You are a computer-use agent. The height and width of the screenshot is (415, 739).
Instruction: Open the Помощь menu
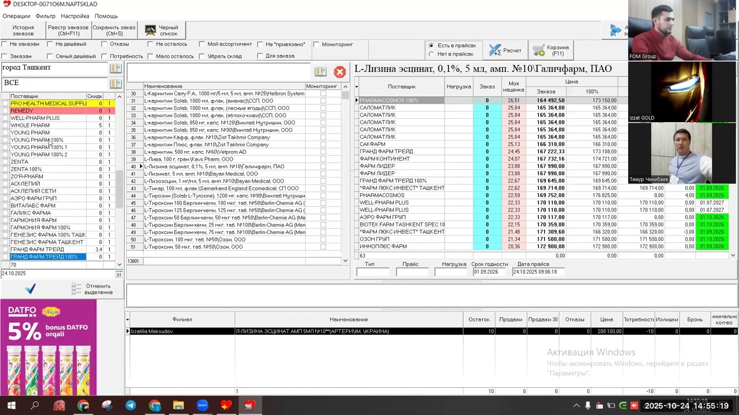point(106,16)
